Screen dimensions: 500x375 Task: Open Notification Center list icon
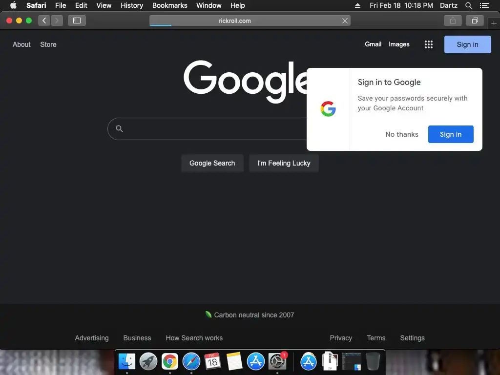484,5
